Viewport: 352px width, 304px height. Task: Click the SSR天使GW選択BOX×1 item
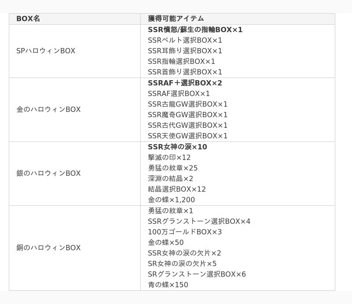click(188, 136)
